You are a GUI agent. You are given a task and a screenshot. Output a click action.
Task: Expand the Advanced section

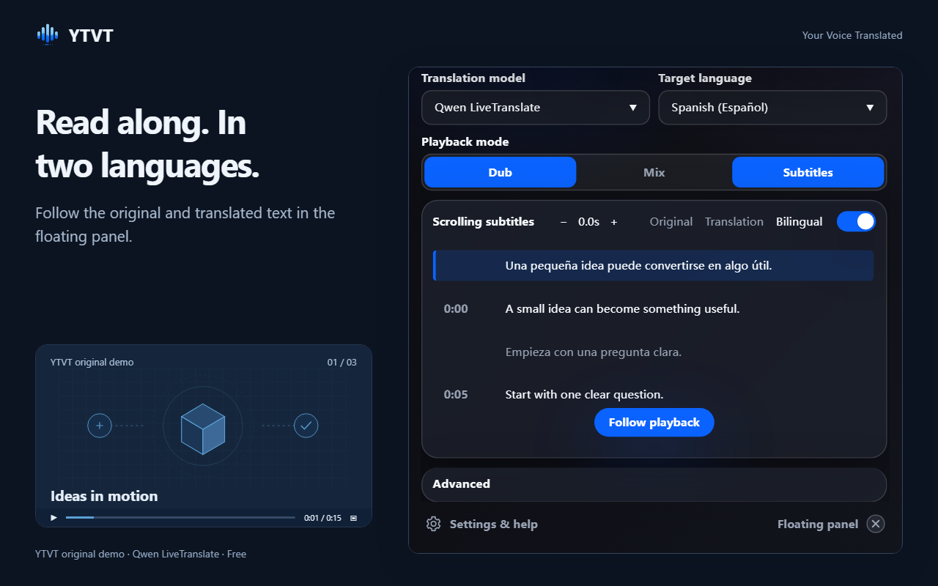point(654,484)
